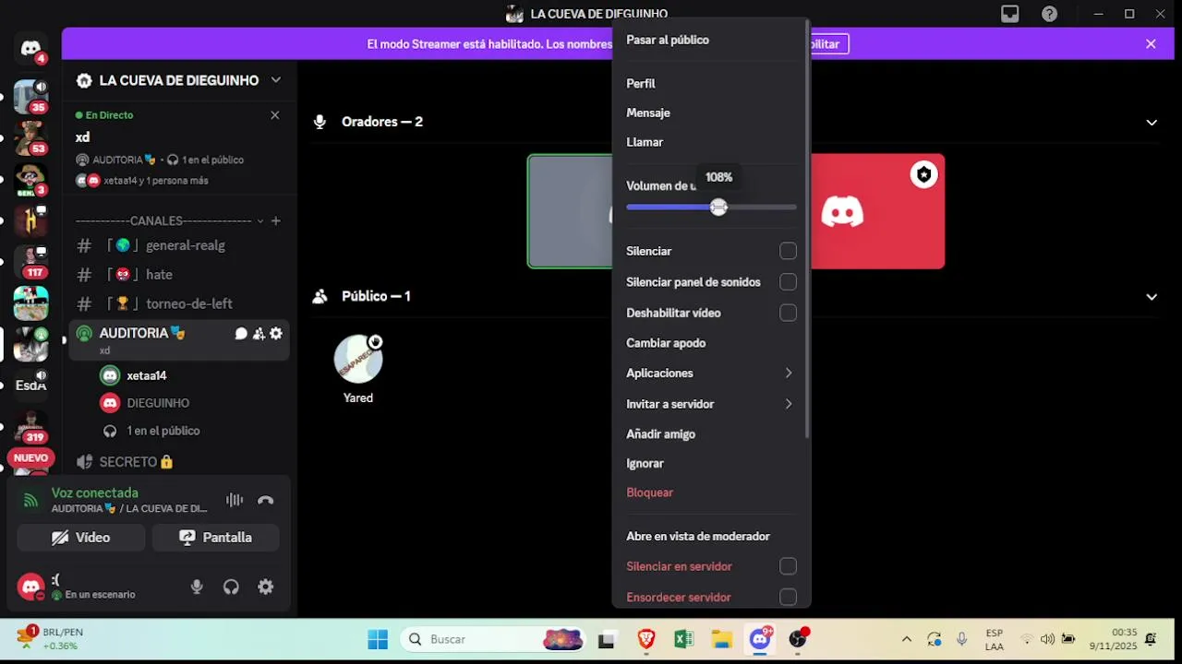Check Silenciar en servidor checkbox
This screenshot has height=664, width=1182.
pyautogui.click(x=788, y=566)
